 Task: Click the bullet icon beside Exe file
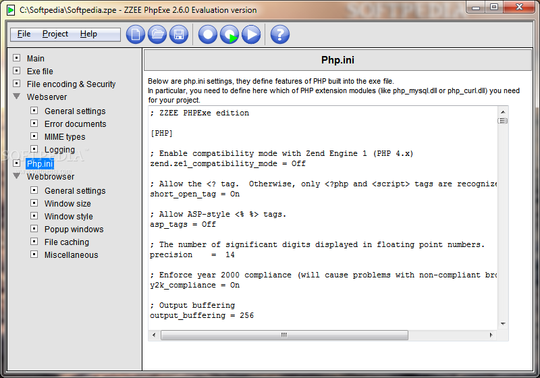coord(16,71)
